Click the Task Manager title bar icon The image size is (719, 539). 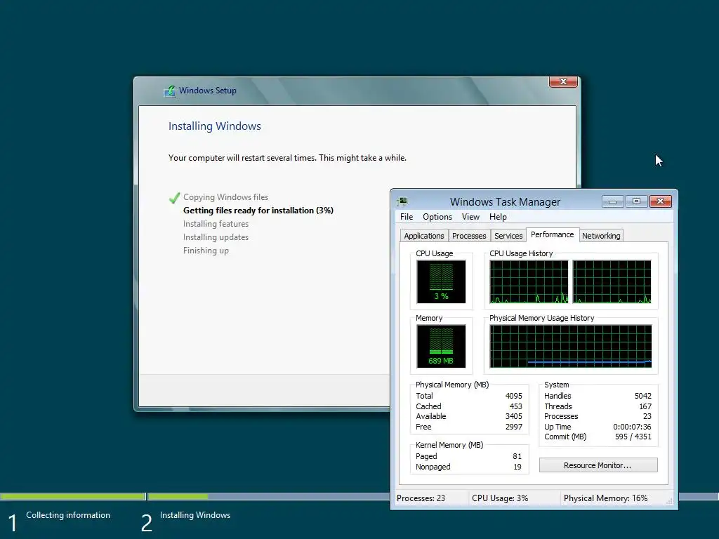(x=402, y=201)
